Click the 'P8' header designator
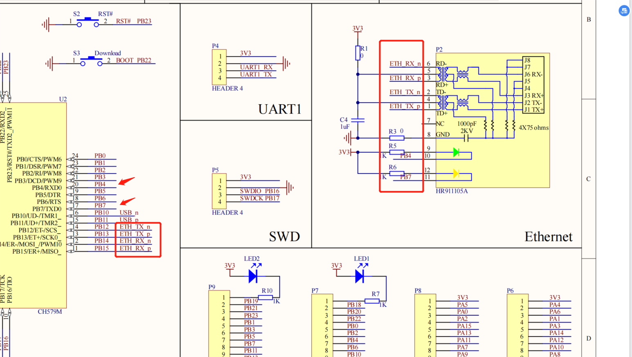Image resolution: width=632 pixels, height=357 pixels. click(x=418, y=291)
